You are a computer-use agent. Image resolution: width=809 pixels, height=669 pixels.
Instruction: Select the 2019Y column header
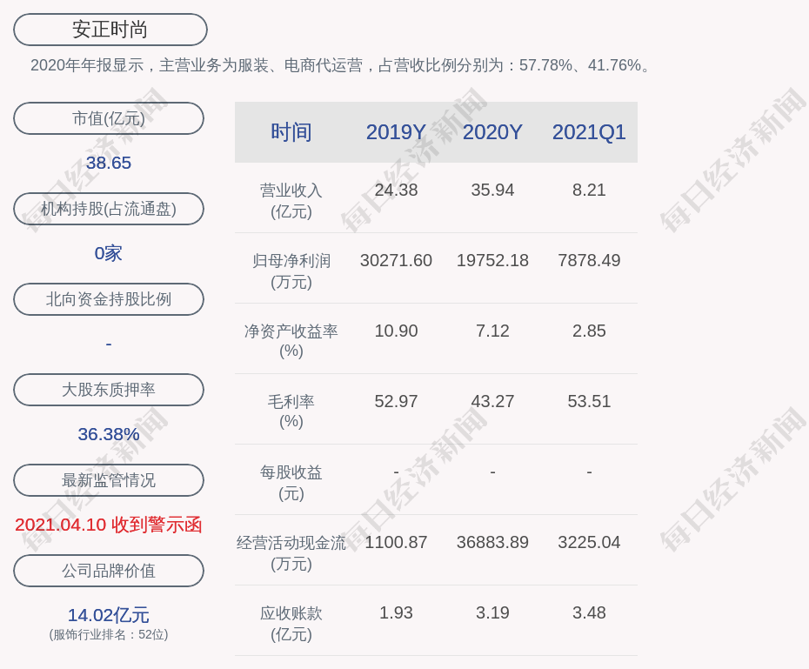point(396,132)
